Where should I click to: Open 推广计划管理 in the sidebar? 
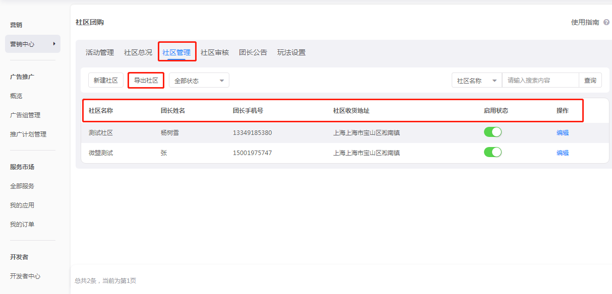click(28, 134)
